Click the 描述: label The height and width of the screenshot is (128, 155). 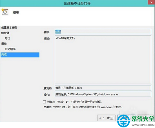click(46, 39)
